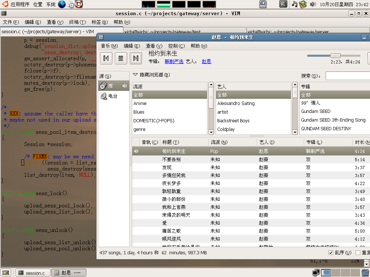The width and height of the screenshot is (370, 277).
Task: Open Rhythmbox 查看 menu
Action: tap(154, 46)
